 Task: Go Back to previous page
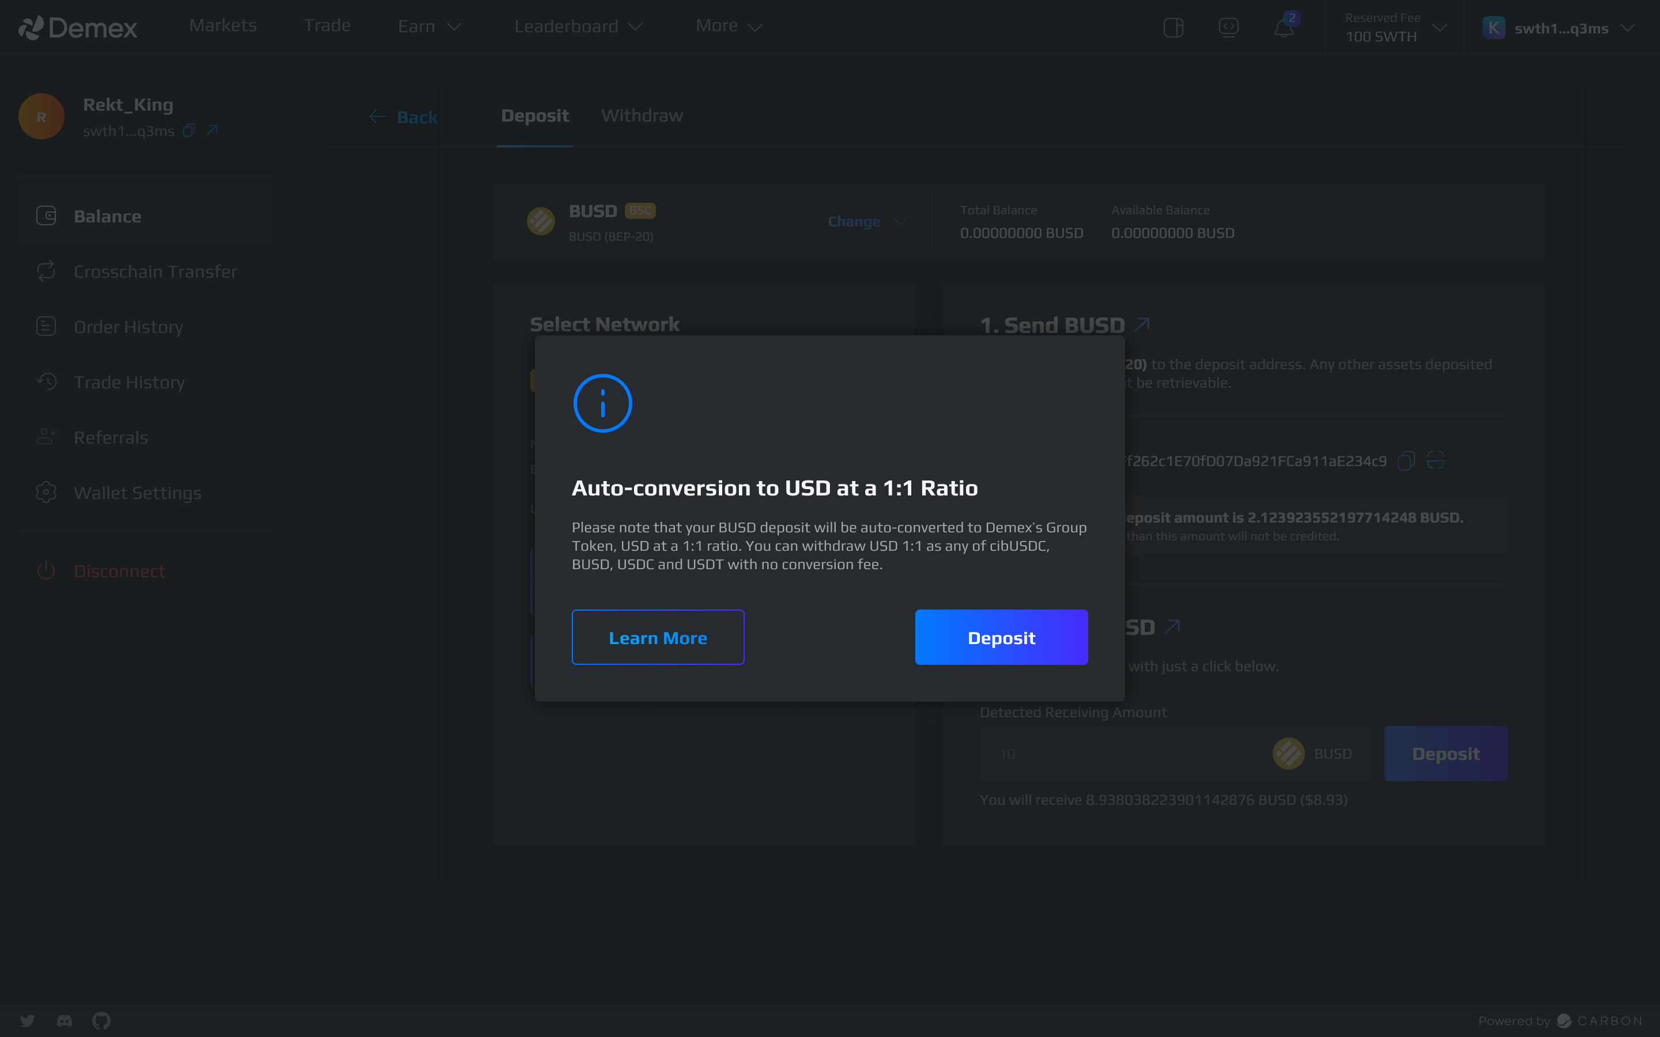coord(403,118)
